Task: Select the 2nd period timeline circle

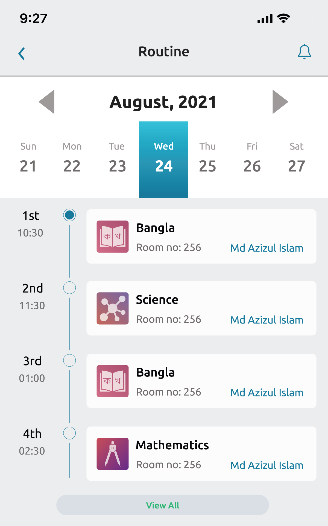Action: 69,288
